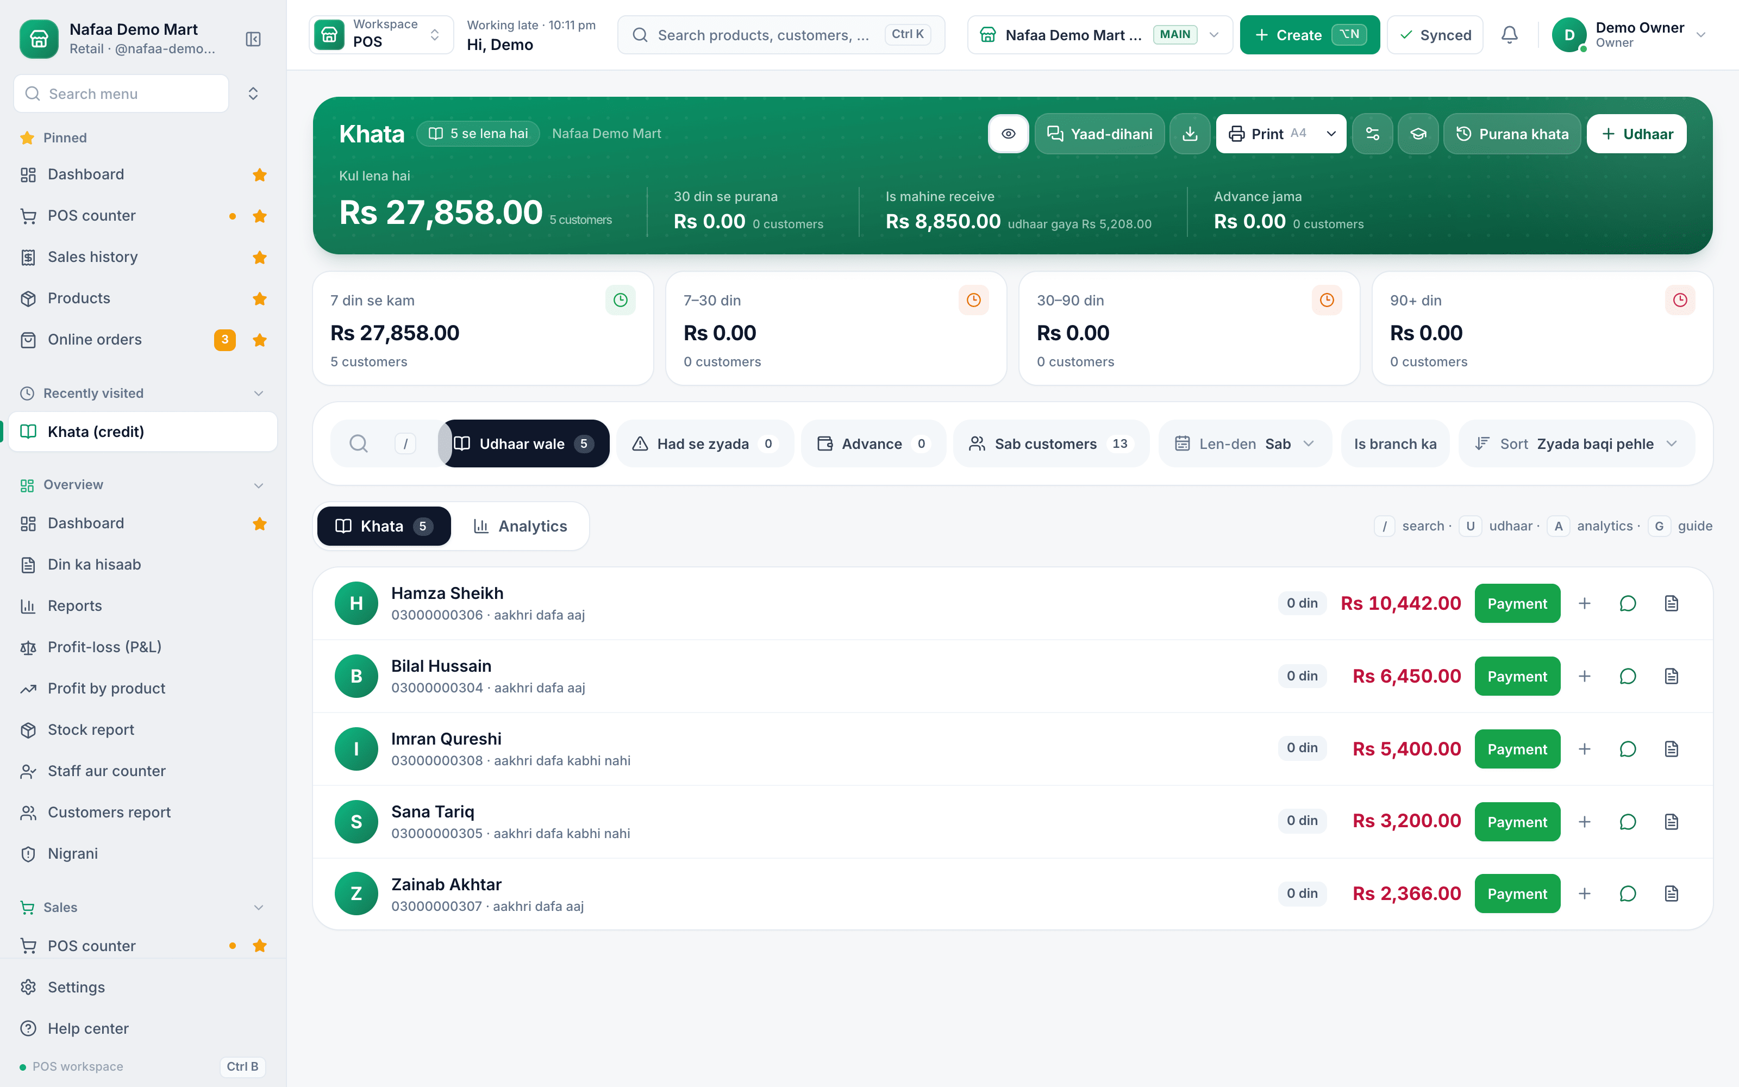Click the plus icon for Sana Tariq
The height and width of the screenshot is (1087, 1739).
(x=1585, y=822)
